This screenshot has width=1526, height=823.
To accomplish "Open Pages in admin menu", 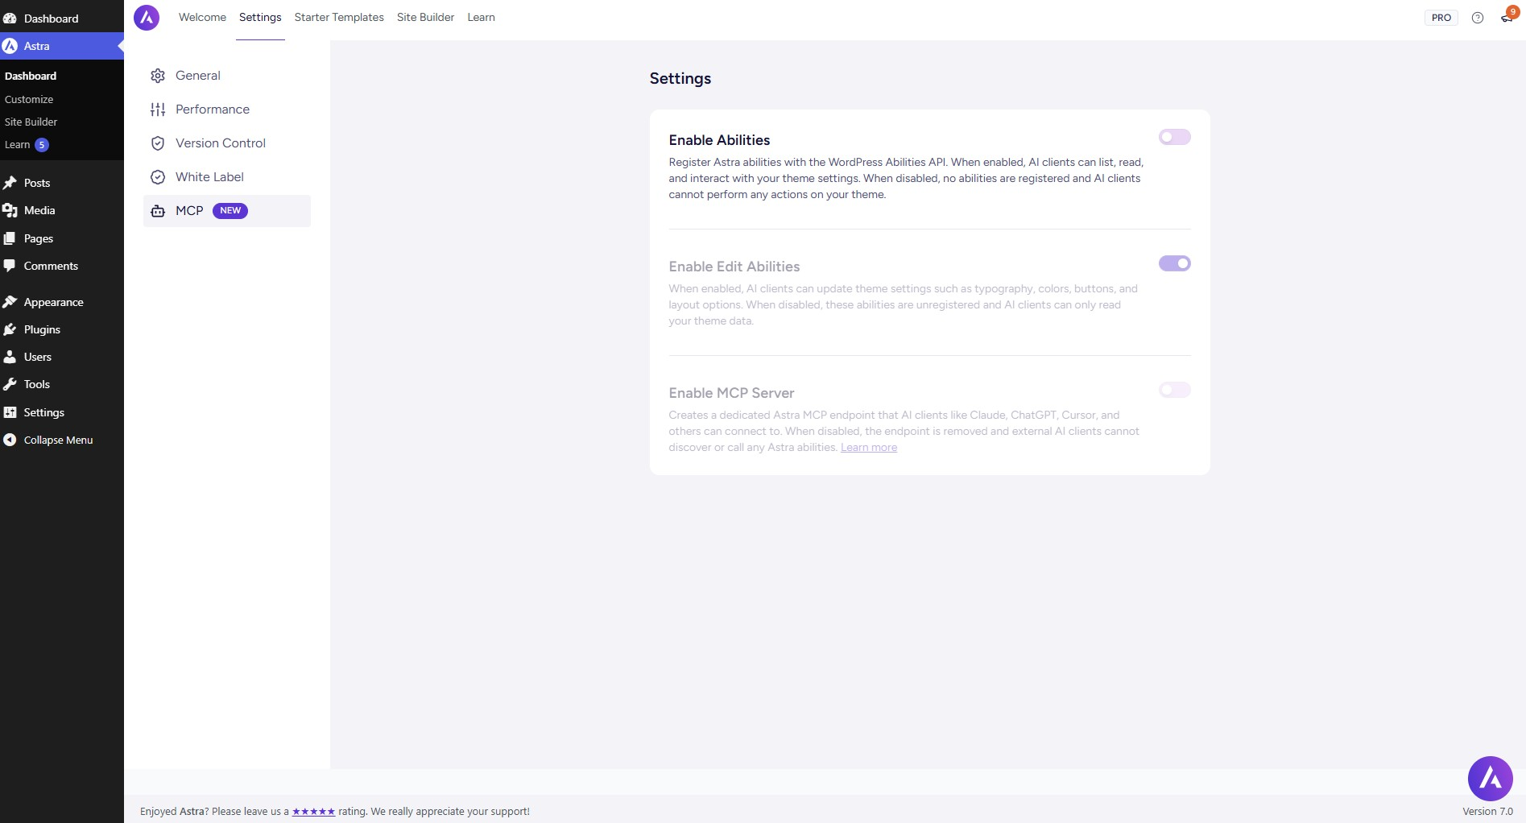I will click(39, 238).
